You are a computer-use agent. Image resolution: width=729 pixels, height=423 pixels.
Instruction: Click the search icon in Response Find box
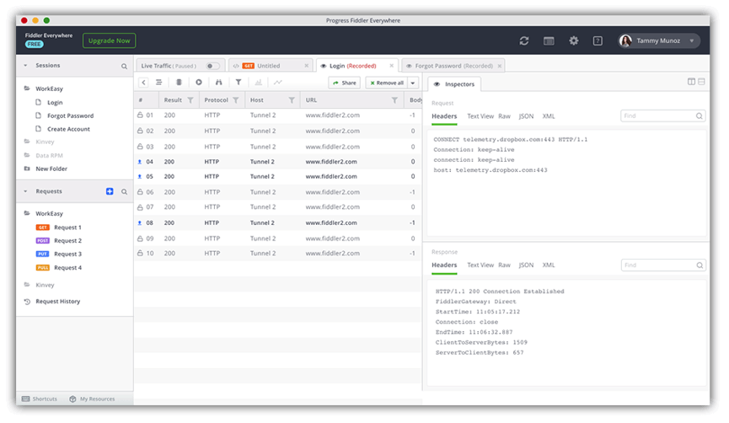coord(700,265)
